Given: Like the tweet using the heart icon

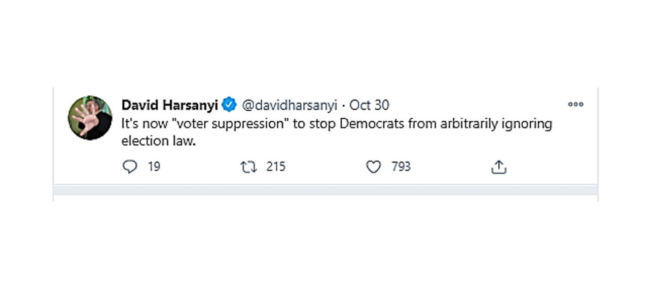Looking at the screenshot, I should [374, 167].
